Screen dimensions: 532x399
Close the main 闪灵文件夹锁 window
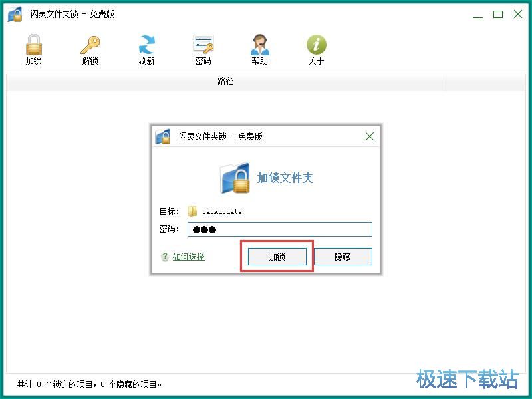[x=518, y=14]
